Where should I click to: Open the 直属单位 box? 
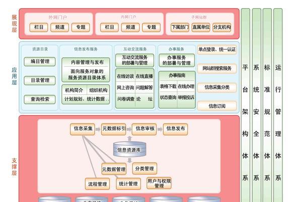pyautogui.click(x=201, y=27)
